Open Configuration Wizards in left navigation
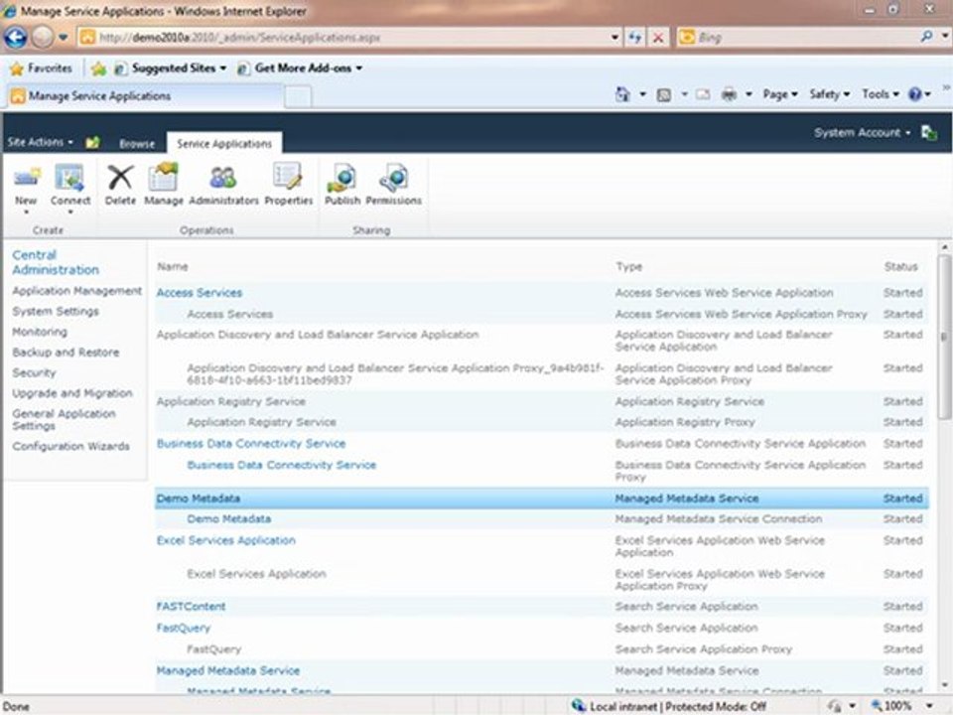The image size is (953, 715). pos(71,446)
